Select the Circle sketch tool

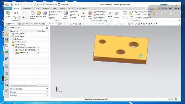tap(19, 17)
